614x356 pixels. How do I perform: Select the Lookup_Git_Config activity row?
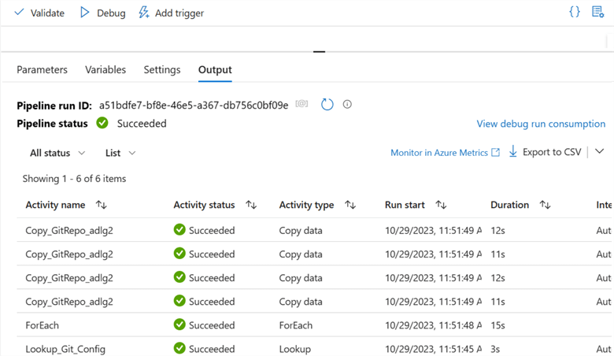tap(65, 349)
